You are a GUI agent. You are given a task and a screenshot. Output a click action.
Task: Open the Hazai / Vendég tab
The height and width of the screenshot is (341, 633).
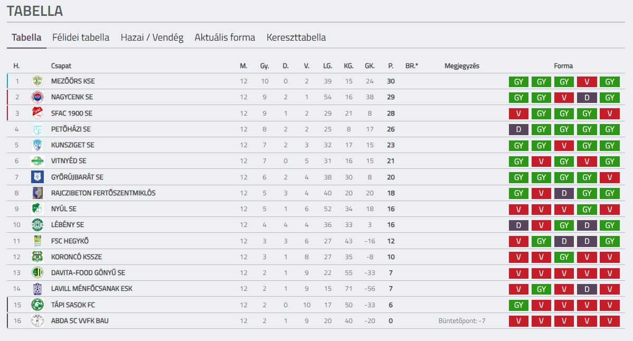152,37
